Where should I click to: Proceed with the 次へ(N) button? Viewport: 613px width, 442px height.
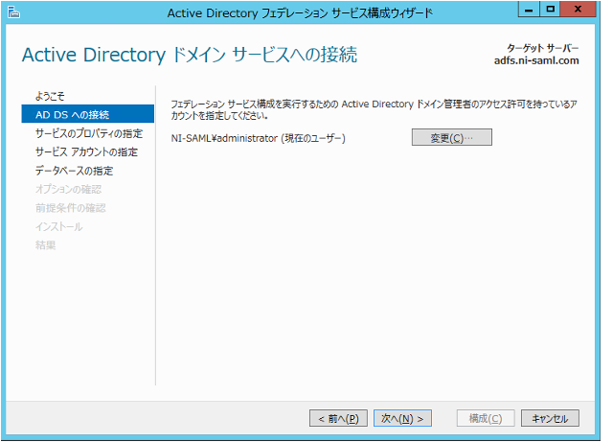tap(402, 419)
